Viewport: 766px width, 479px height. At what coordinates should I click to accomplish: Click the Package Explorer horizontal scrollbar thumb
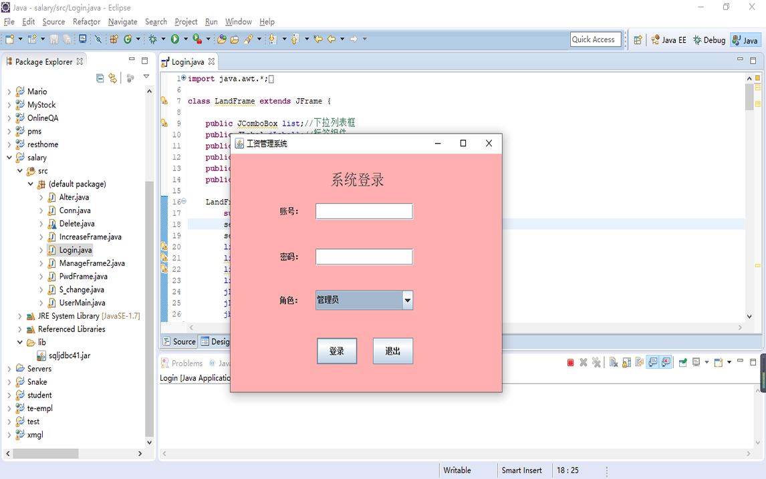point(45,454)
